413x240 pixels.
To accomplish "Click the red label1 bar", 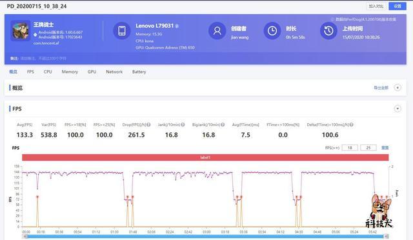I will click(x=205, y=157).
